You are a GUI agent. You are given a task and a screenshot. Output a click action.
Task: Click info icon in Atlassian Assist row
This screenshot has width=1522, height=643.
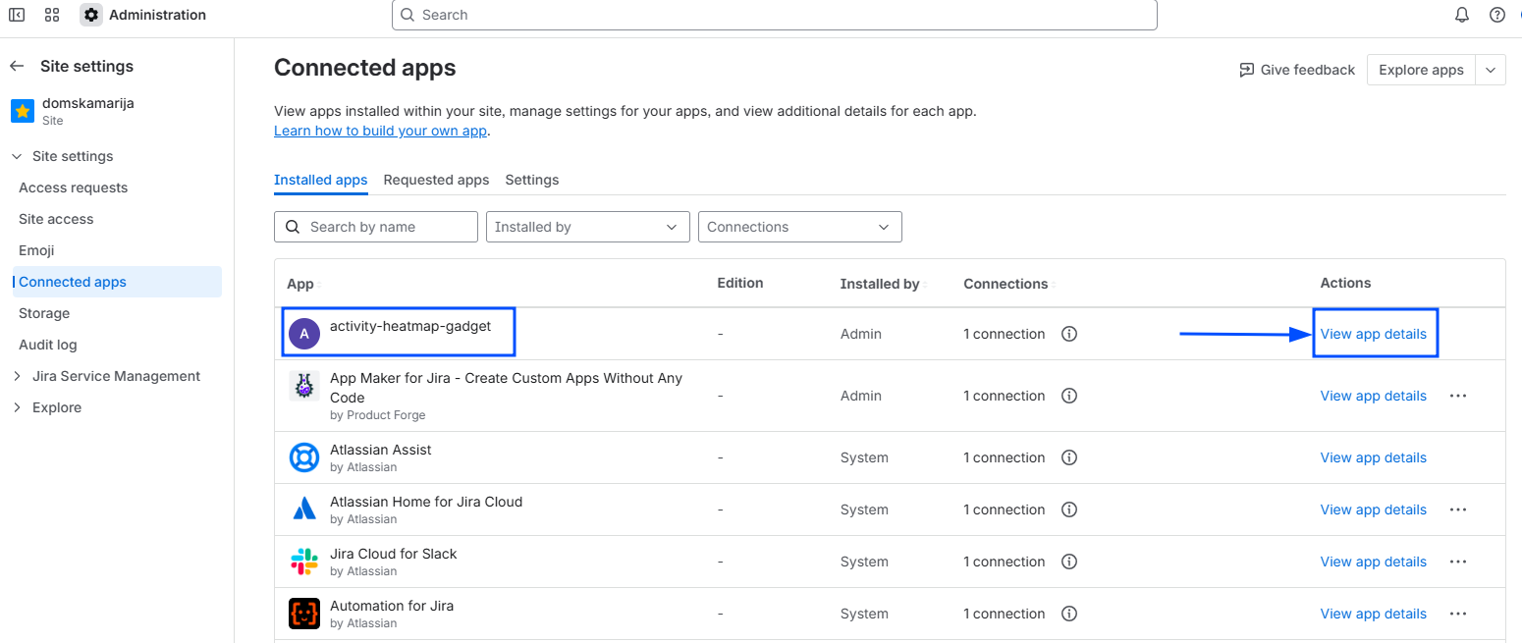coord(1069,457)
